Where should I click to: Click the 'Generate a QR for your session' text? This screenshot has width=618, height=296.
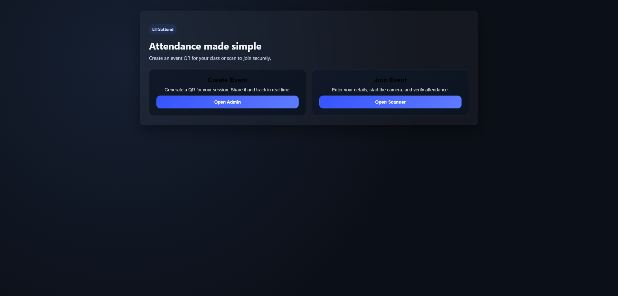click(x=196, y=90)
